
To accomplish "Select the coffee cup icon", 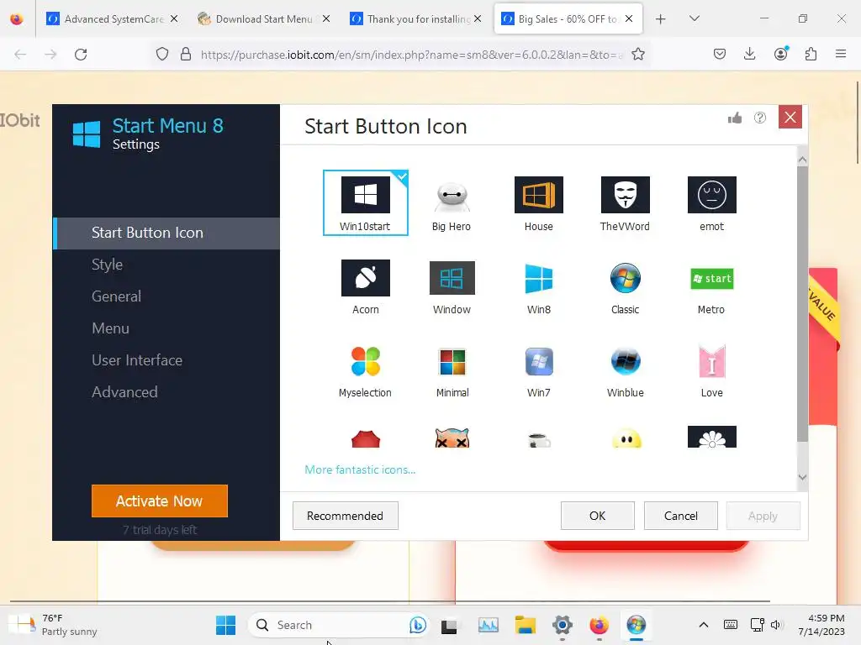I will (539, 440).
